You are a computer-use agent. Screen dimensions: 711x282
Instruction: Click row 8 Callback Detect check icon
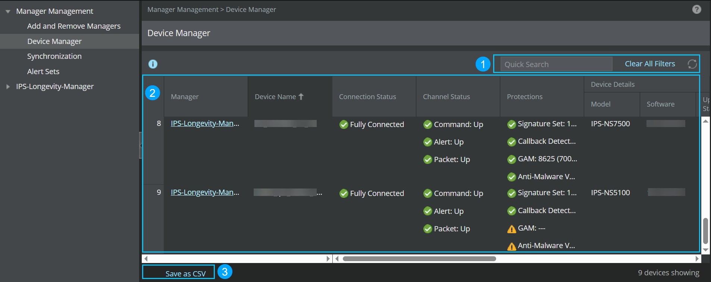(x=511, y=142)
